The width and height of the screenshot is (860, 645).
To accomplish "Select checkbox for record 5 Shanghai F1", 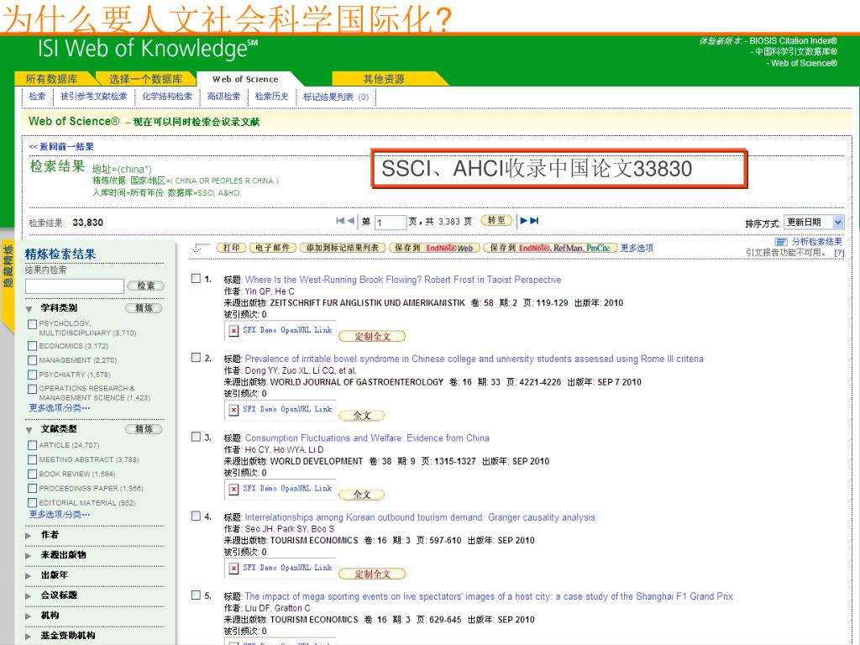I will tap(196, 595).
